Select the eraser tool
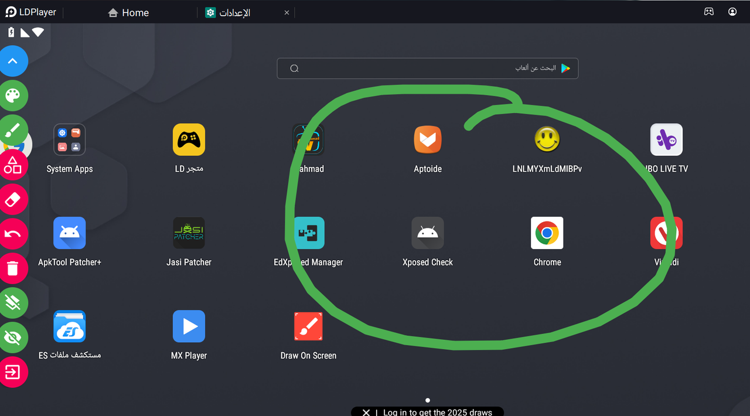The height and width of the screenshot is (416, 750). pos(12,200)
